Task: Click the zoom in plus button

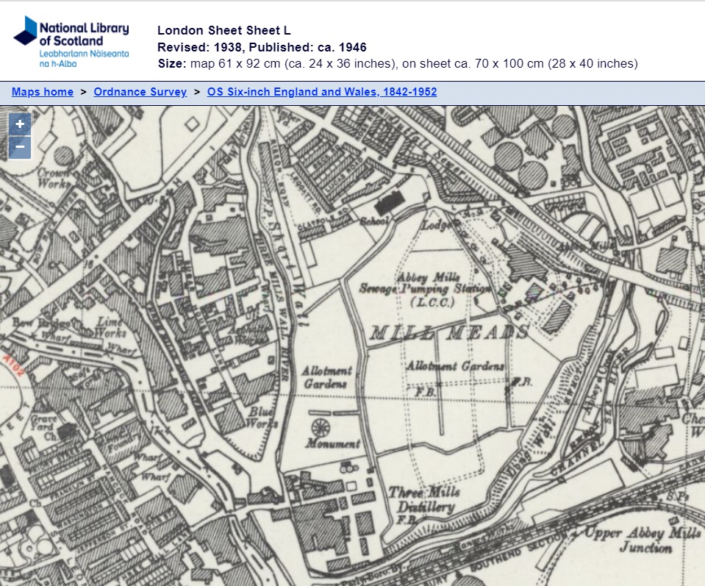Action: 20,124
